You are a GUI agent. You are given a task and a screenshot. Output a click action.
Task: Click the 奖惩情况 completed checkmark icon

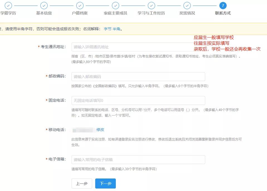point(187,5)
